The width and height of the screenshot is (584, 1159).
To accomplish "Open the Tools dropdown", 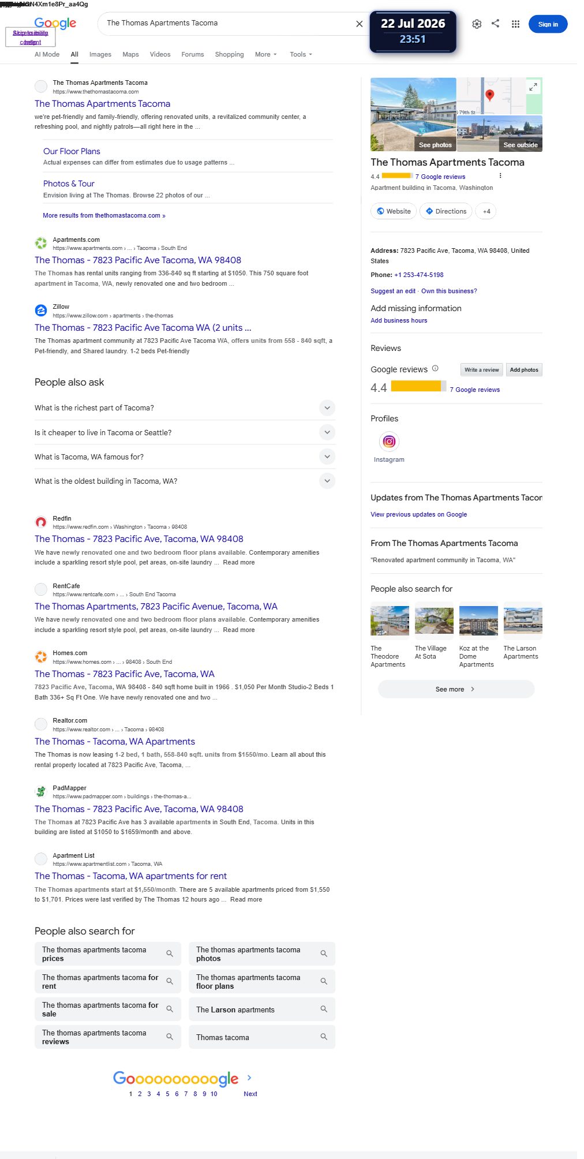I will [x=301, y=54].
